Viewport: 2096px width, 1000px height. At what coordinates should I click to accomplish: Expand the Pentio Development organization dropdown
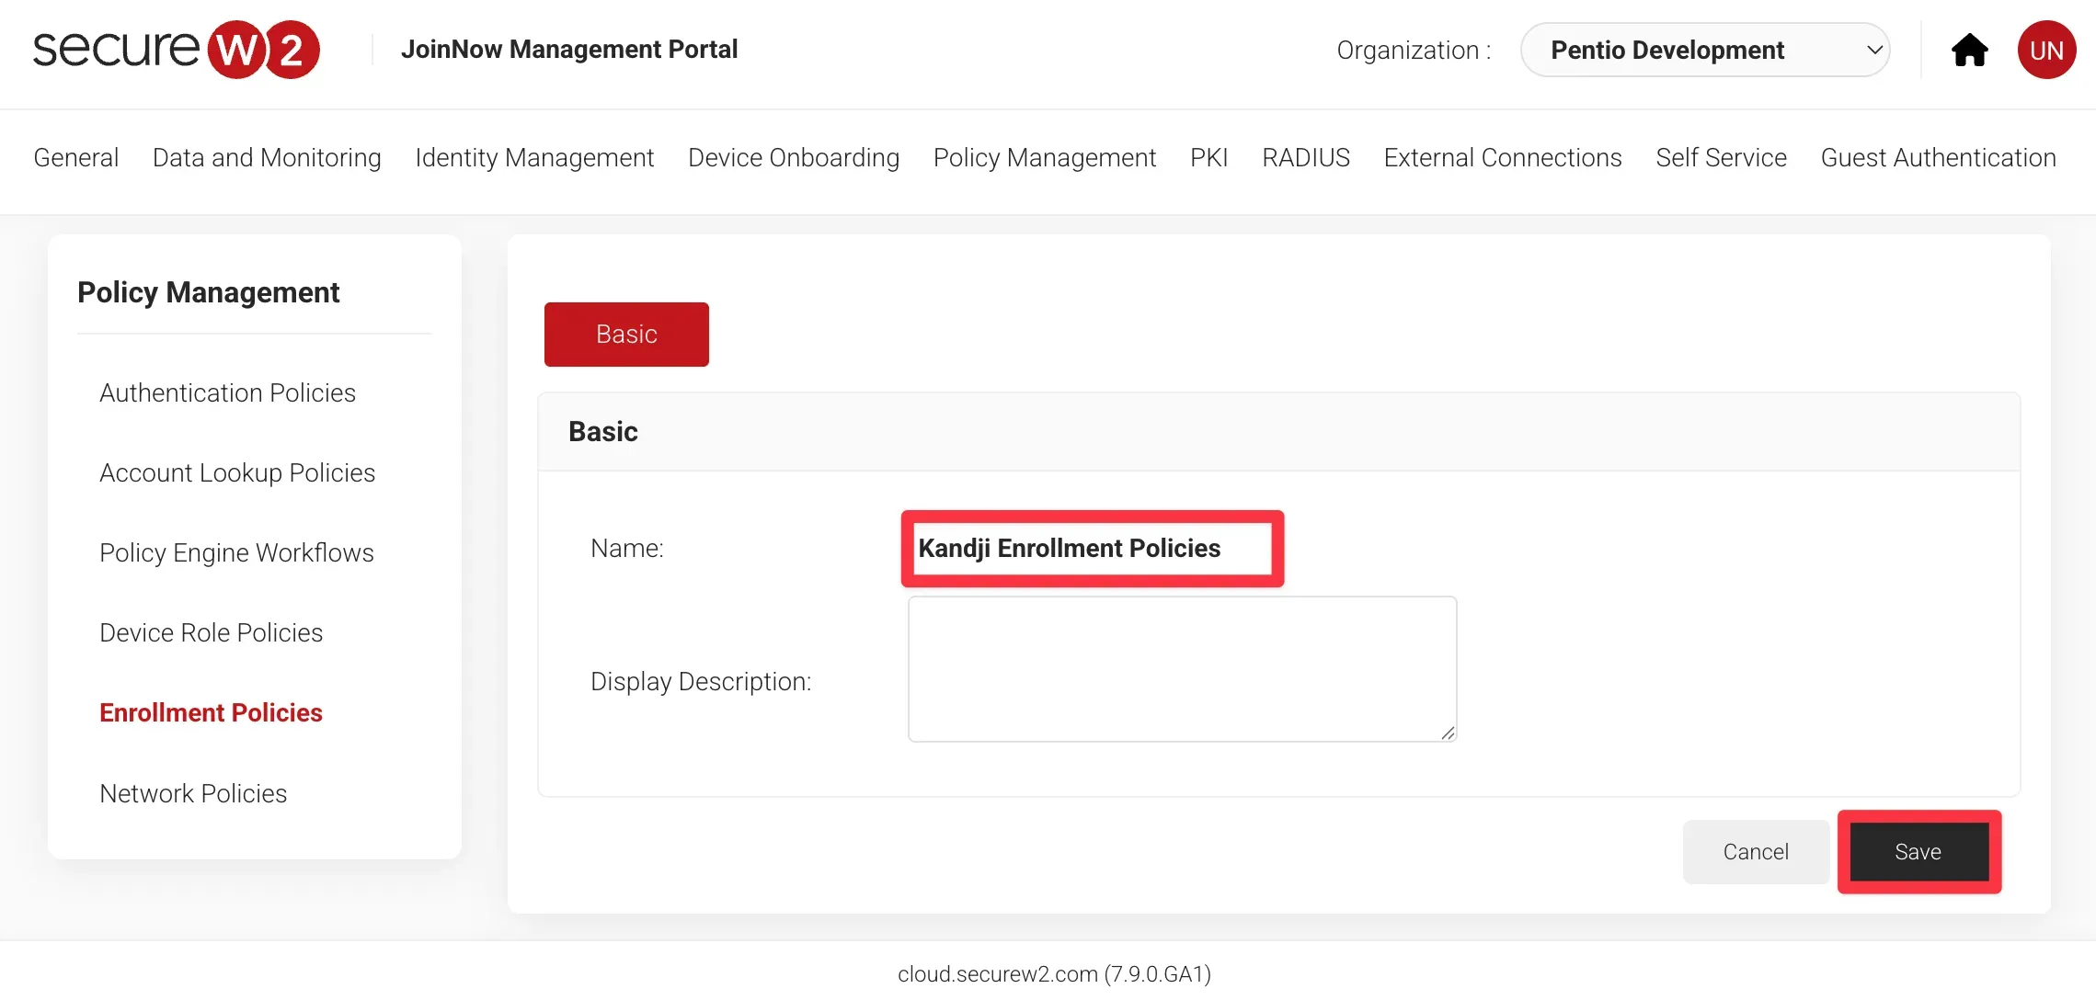point(1704,50)
